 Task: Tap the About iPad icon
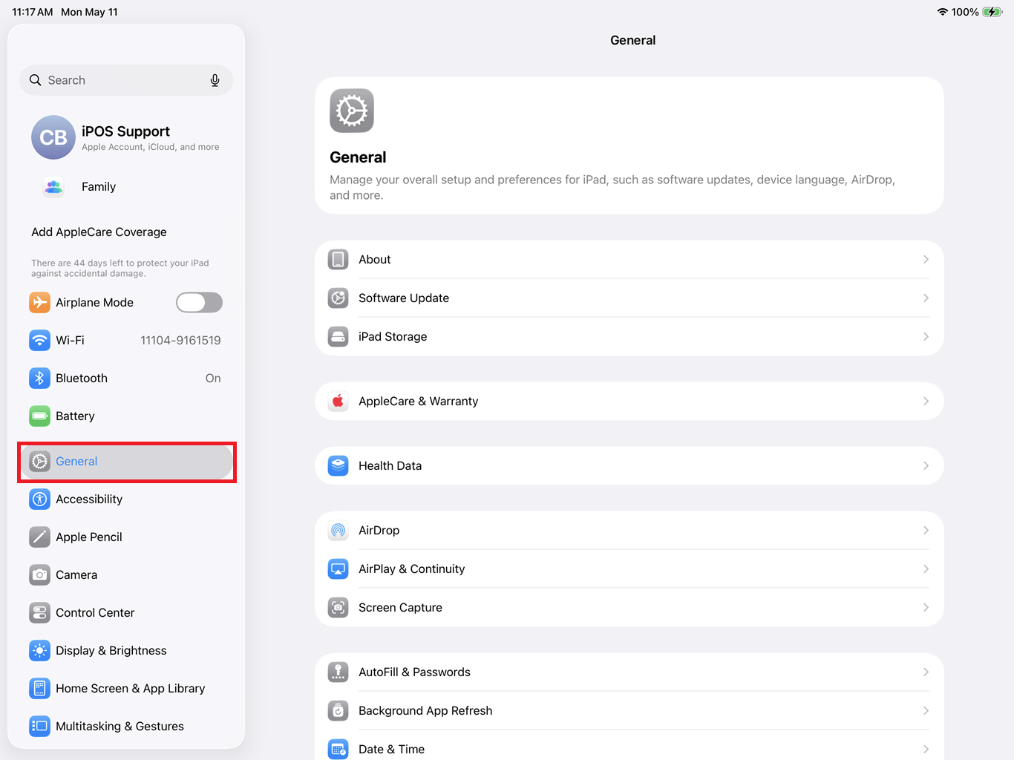click(x=338, y=259)
